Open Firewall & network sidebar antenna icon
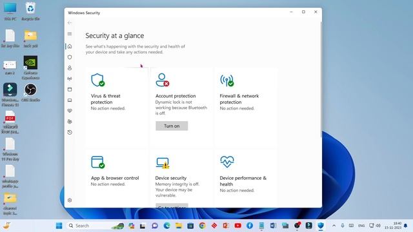Image resolution: width=413 pixels, height=232 pixels. pyautogui.click(x=70, y=79)
